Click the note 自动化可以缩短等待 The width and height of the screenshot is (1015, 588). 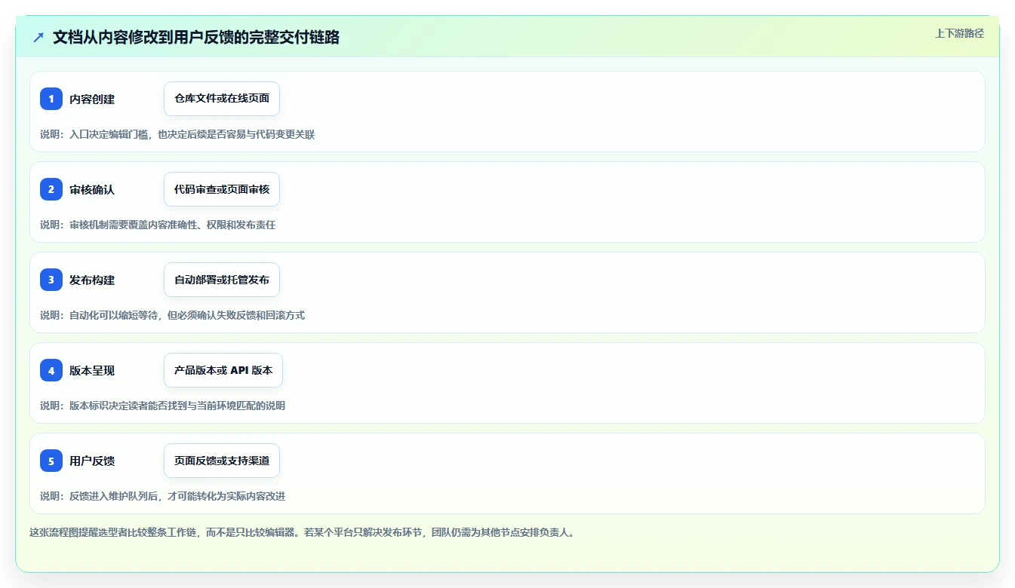coord(172,315)
